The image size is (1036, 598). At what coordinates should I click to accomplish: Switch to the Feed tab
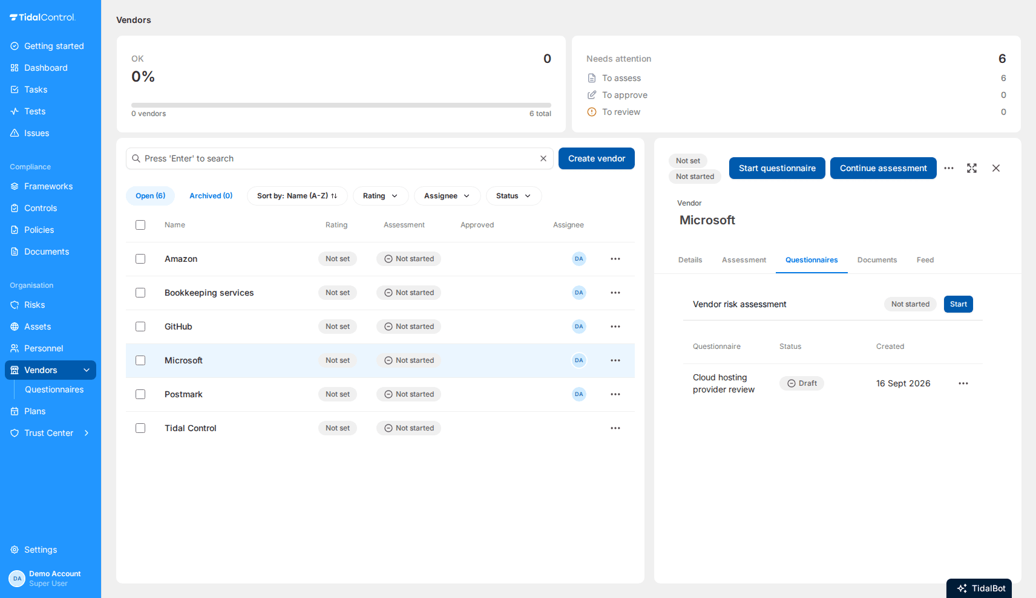925,260
